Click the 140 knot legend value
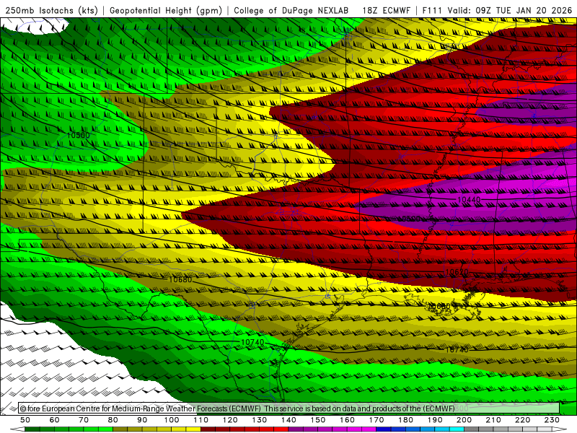577x433 pixels. [x=288, y=420]
